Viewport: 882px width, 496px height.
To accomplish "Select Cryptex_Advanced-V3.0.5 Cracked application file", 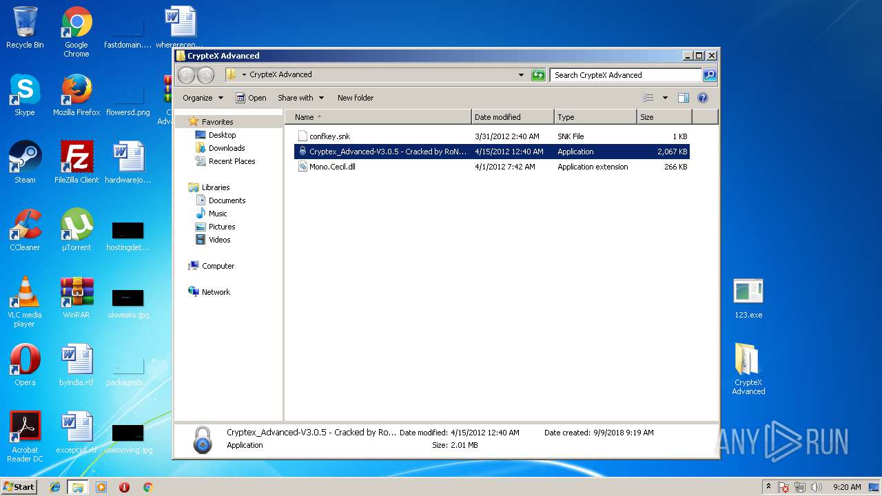I will pyautogui.click(x=492, y=152).
